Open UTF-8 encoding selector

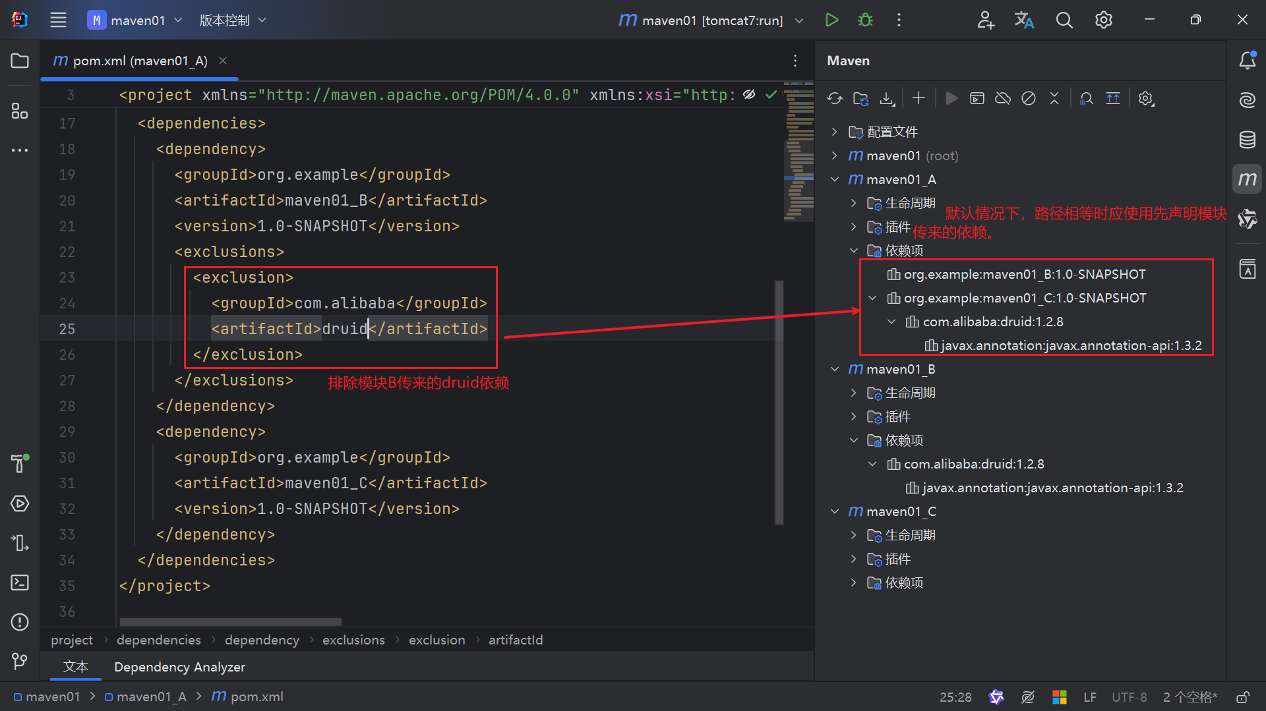coord(1129,697)
